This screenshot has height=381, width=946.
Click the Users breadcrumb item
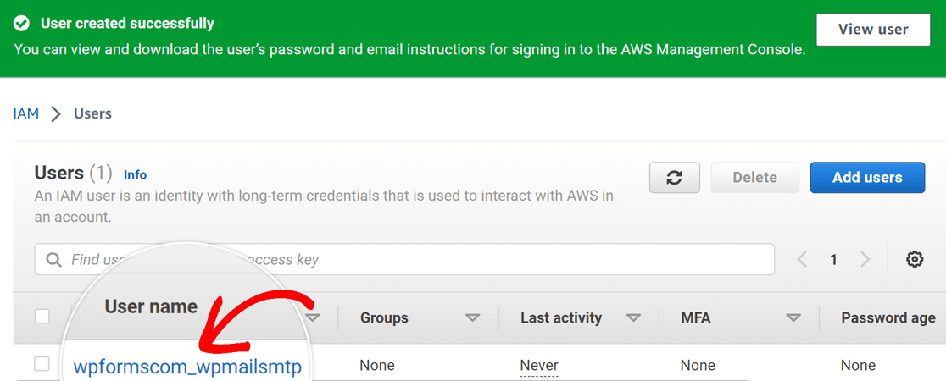coord(92,113)
